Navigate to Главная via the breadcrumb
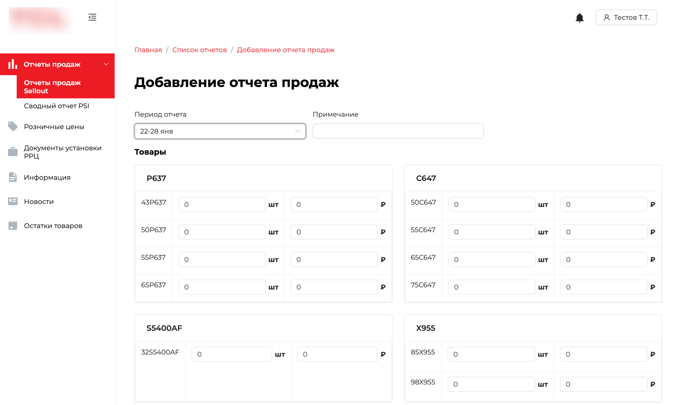This screenshot has height=405, width=681. click(148, 50)
